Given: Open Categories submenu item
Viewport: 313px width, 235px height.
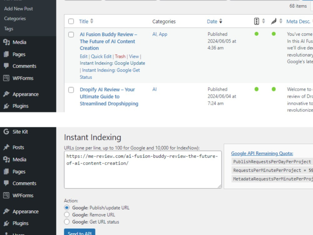Looking at the screenshot, I should [15, 18].
